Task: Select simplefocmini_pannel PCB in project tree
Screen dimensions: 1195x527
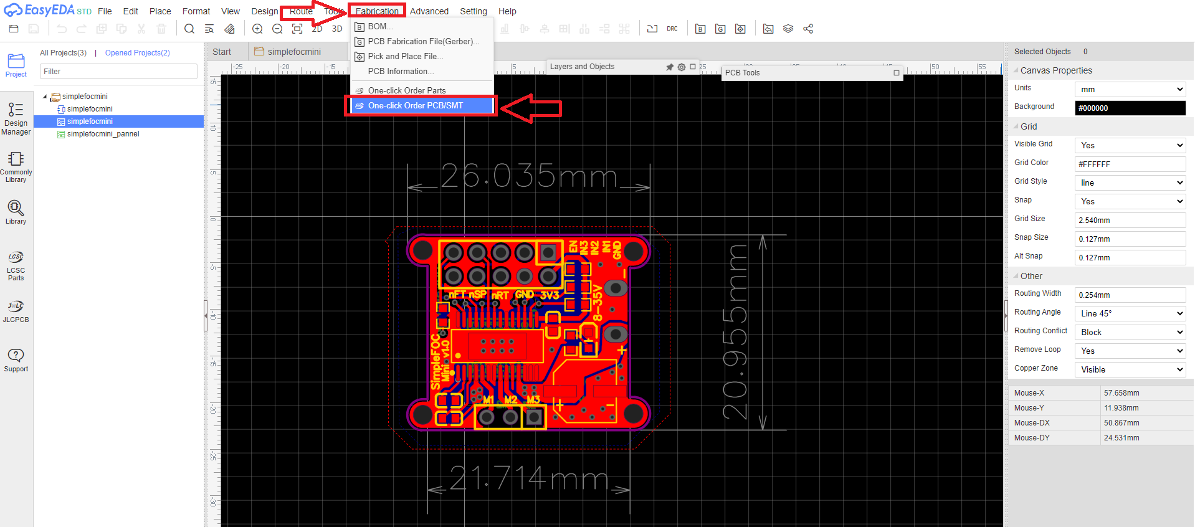Action: 103,134
